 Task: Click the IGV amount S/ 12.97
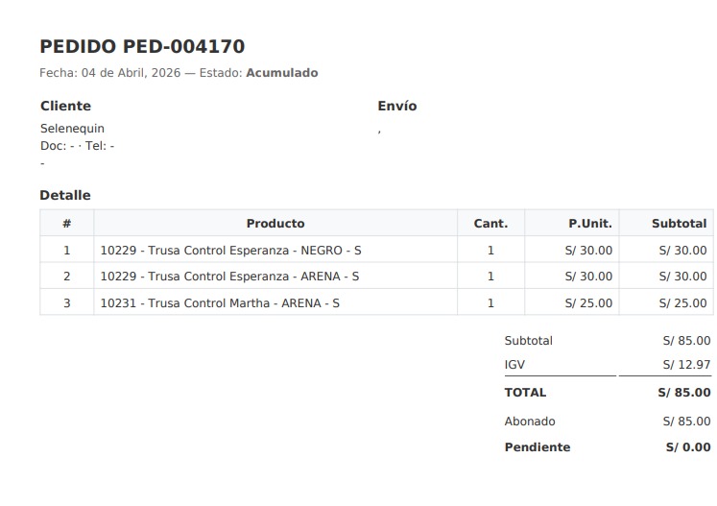[686, 366]
